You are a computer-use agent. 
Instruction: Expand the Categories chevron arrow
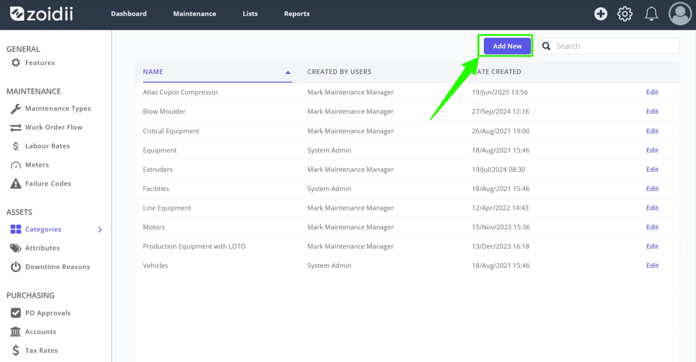click(100, 230)
